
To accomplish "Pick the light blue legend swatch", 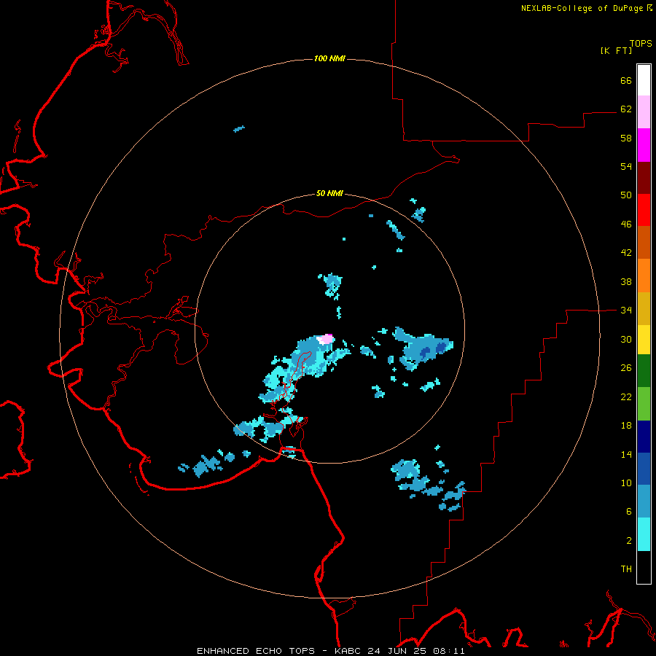I will tap(644, 501).
